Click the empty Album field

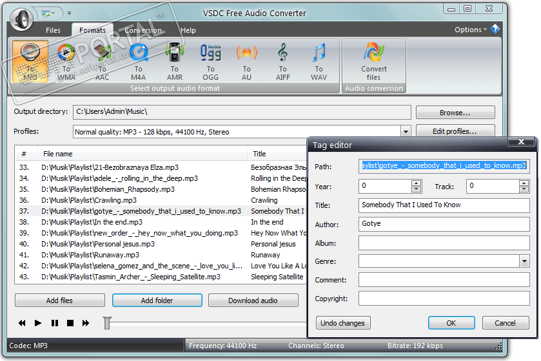444,243
